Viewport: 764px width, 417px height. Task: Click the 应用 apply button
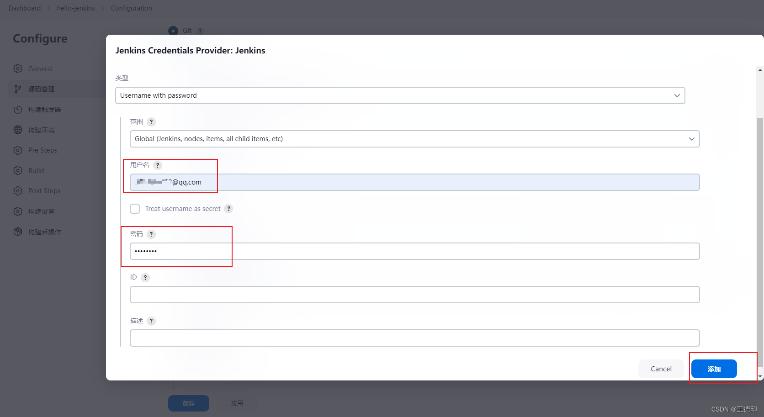(x=237, y=403)
